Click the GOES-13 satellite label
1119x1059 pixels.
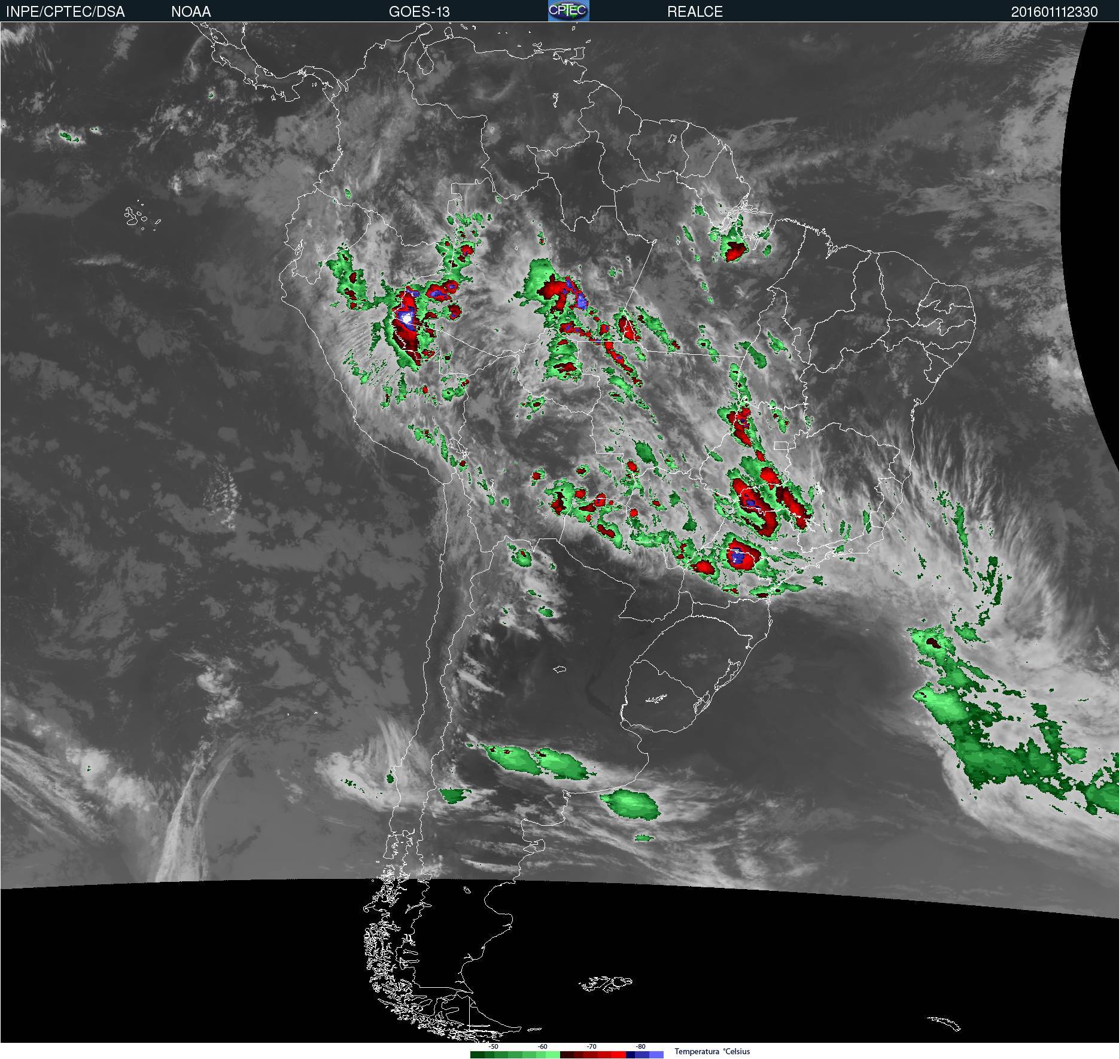click(x=419, y=12)
